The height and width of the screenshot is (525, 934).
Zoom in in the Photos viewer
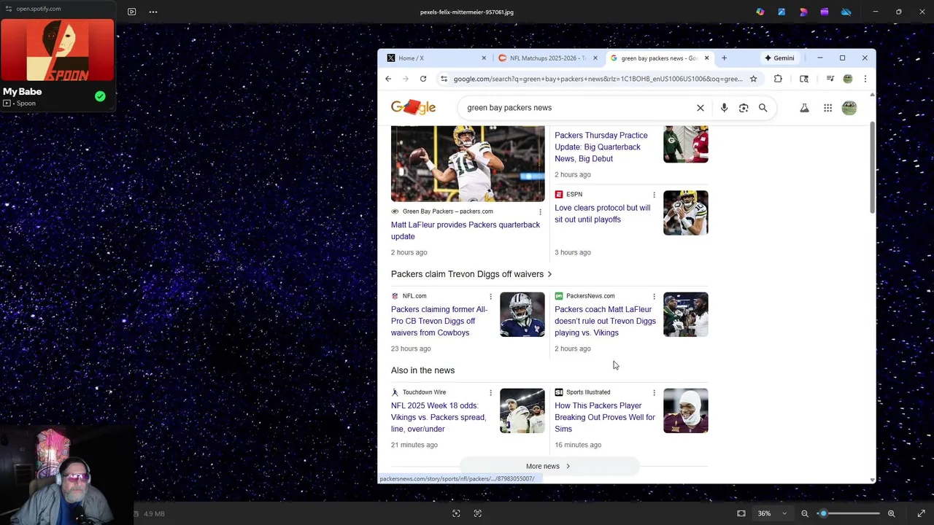[891, 513]
